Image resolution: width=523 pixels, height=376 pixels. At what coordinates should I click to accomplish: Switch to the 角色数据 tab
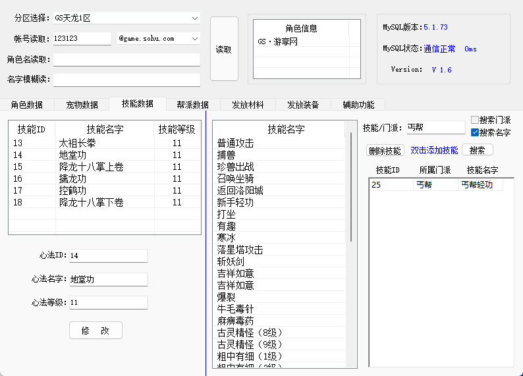(27, 105)
